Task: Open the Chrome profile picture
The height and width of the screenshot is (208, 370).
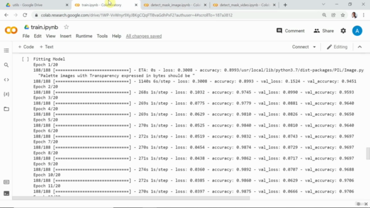Action: coord(354,15)
